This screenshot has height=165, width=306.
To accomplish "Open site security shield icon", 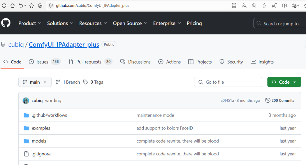I will click(51, 5).
